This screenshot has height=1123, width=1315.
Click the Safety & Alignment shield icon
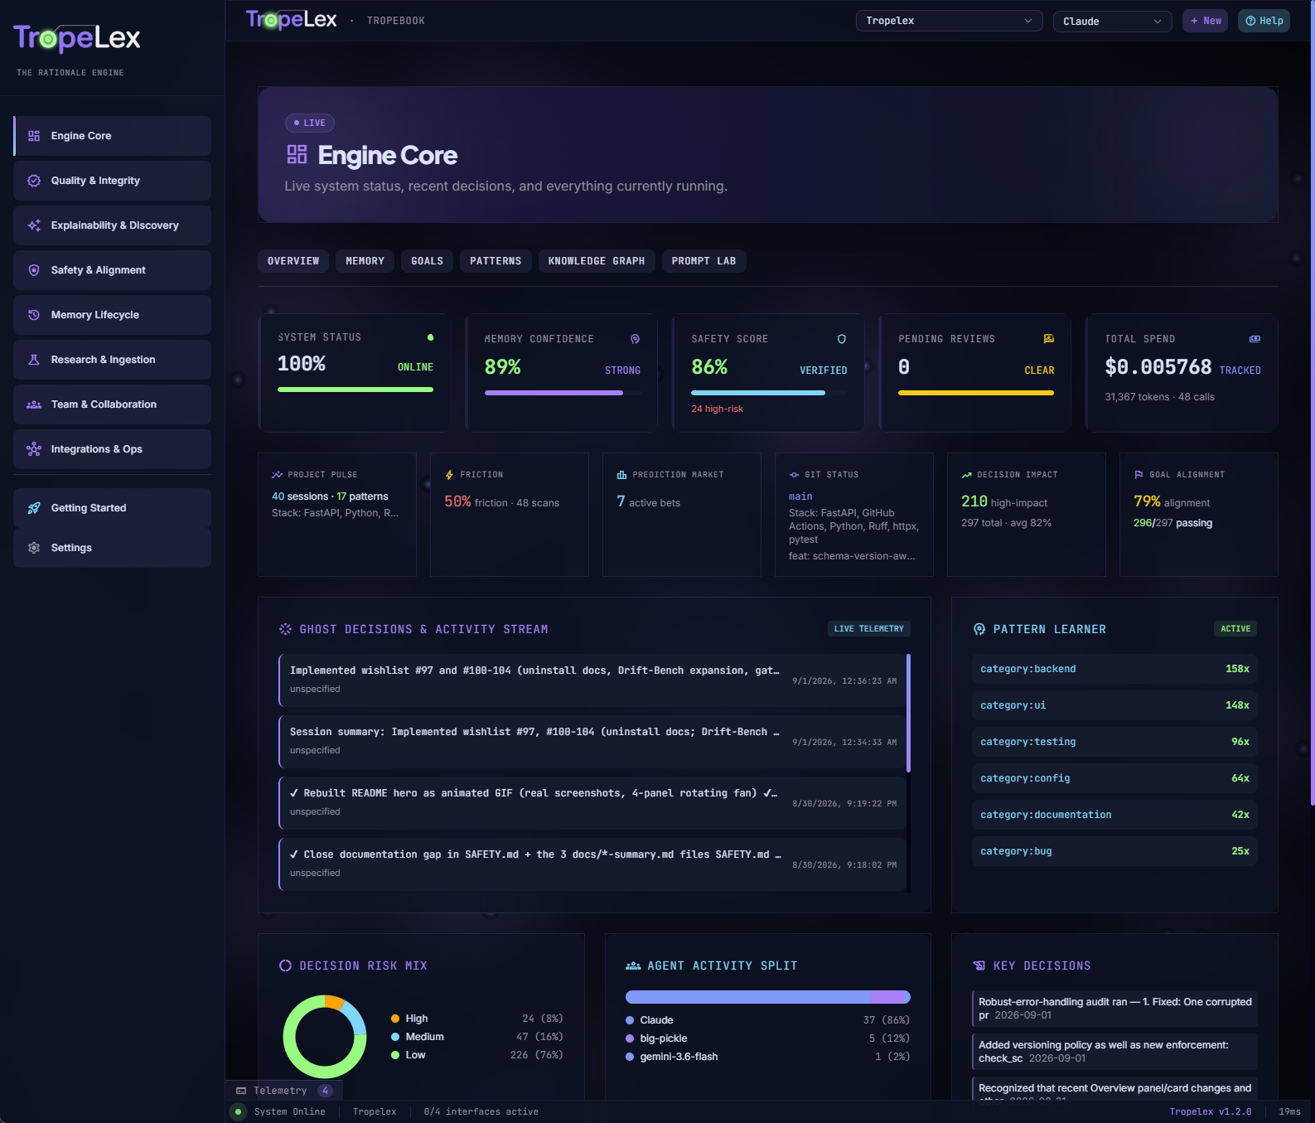click(34, 270)
